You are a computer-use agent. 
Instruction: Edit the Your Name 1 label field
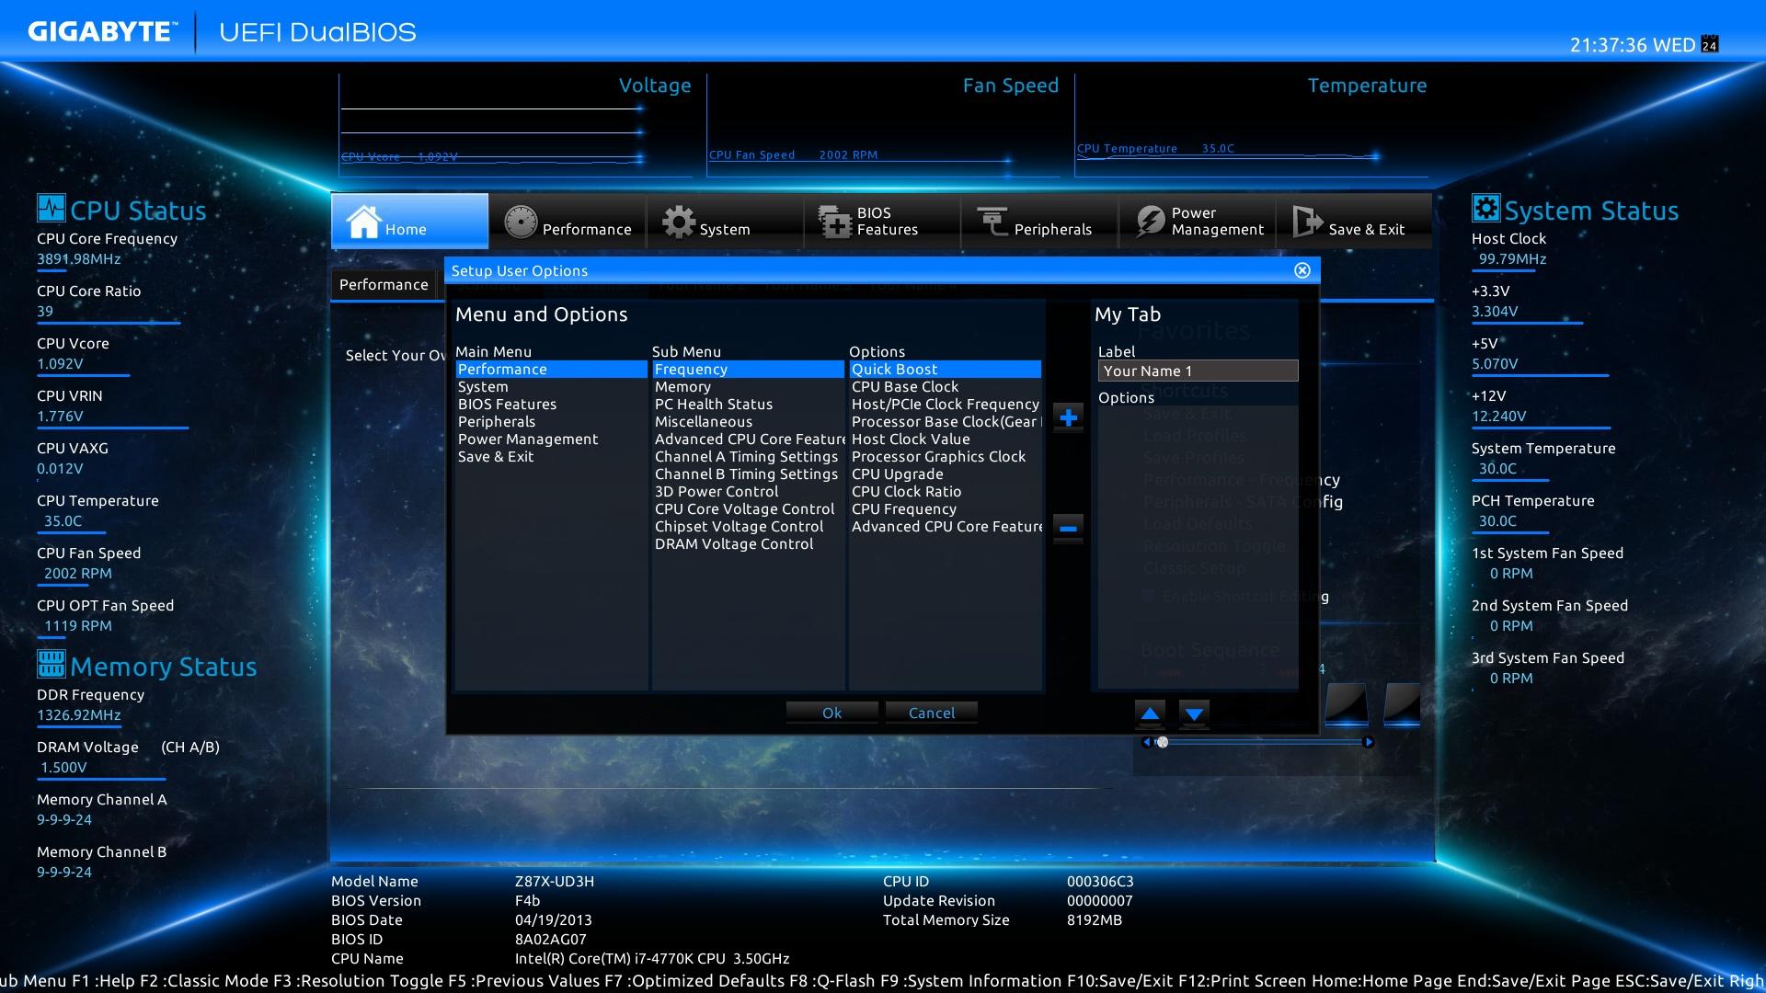click(1198, 371)
